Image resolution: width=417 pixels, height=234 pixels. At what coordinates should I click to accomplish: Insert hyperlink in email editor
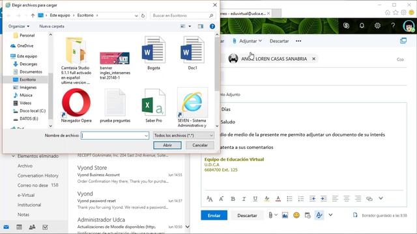[x=369, y=199]
